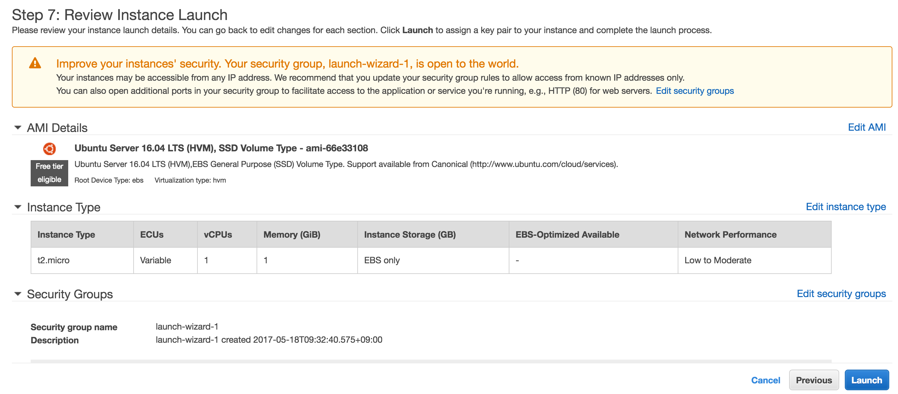Click the orange security warning triangle icon
The height and width of the screenshot is (394, 898).
pyautogui.click(x=35, y=63)
